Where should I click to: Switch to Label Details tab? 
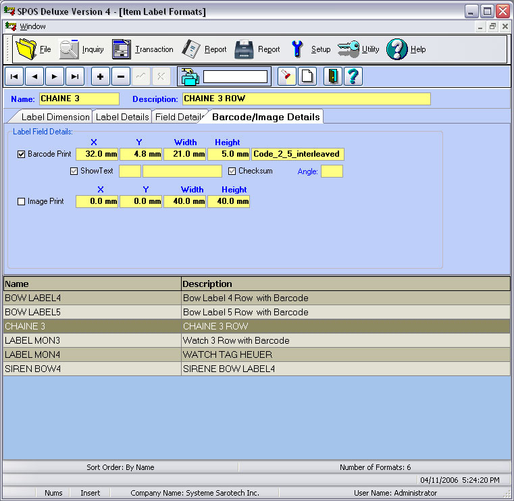(122, 117)
